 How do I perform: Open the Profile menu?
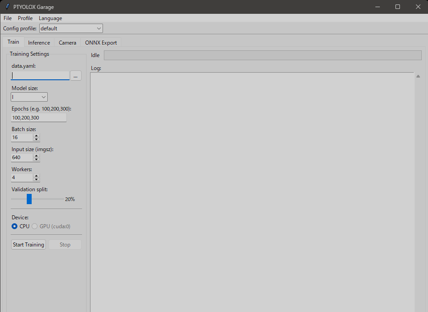(25, 18)
